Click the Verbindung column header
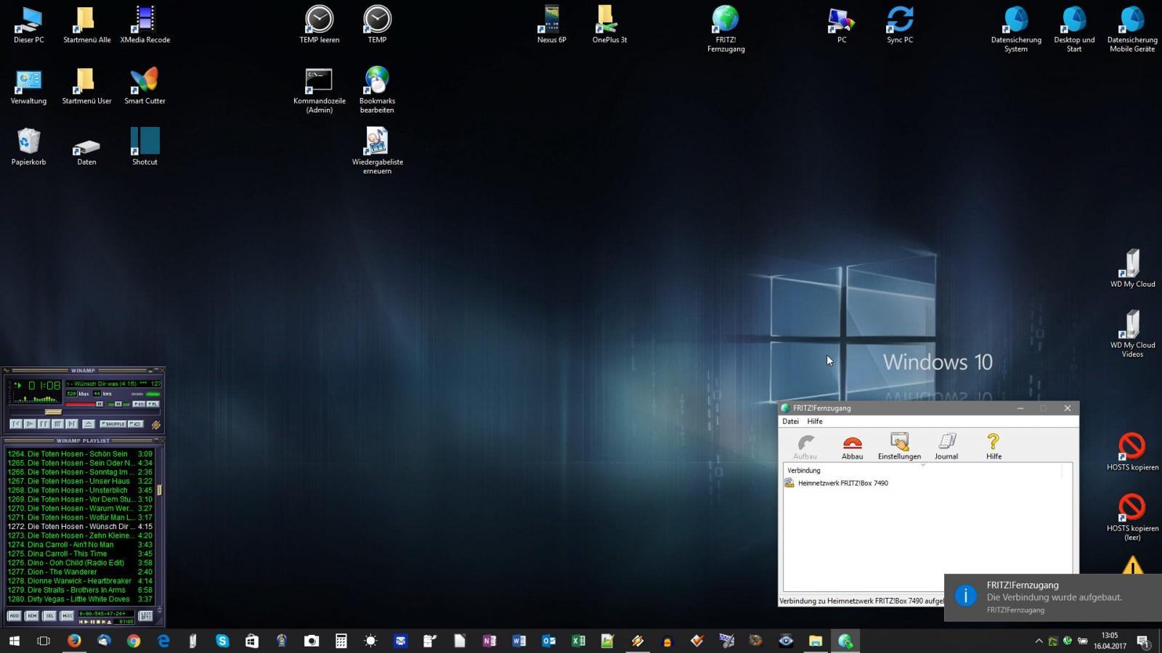 pyautogui.click(x=922, y=470)
